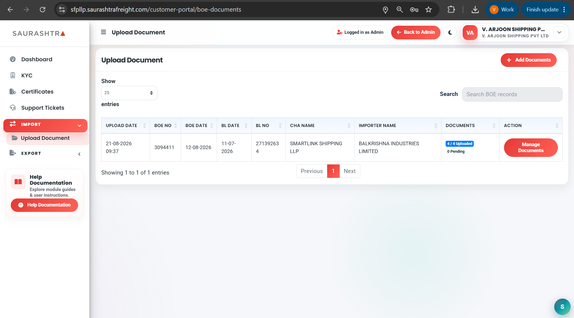Focus the Search BOE records field

(x=512, y=94)
